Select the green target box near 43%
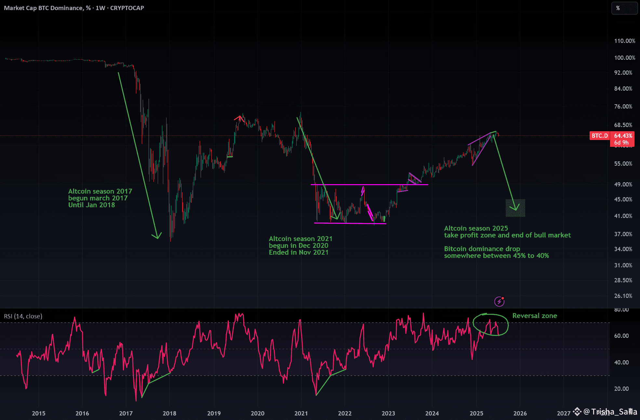Image resolution: width=640 pixels, height=420 pixels. pos(515,208)
